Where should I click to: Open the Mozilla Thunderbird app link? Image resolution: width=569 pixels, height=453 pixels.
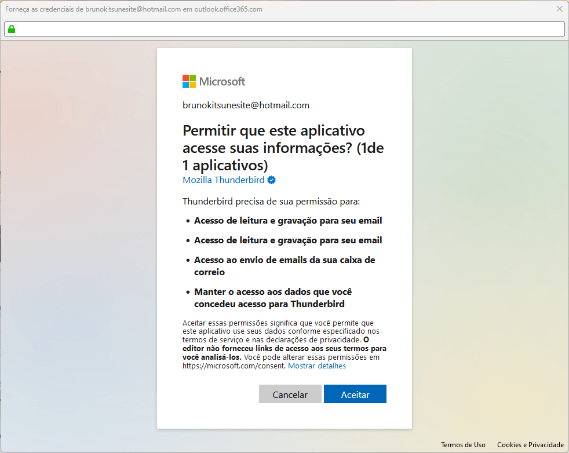click(224, 180)
